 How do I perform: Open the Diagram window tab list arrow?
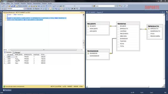[x=161, y=12]
